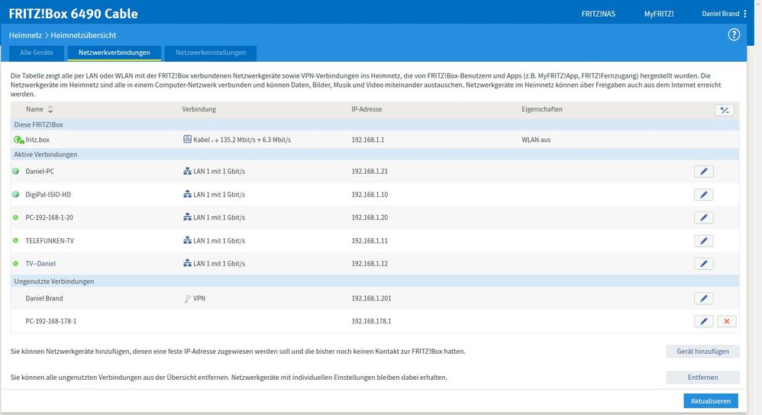The width and height of the screenshot is (762, 415).
Task: Go to Heimnetz in the breadcrumb
Action: [x=25, y=35]
